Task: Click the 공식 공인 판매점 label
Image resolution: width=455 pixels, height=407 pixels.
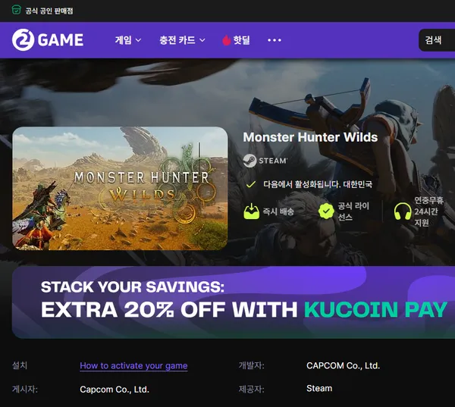Action: [49, 11]
